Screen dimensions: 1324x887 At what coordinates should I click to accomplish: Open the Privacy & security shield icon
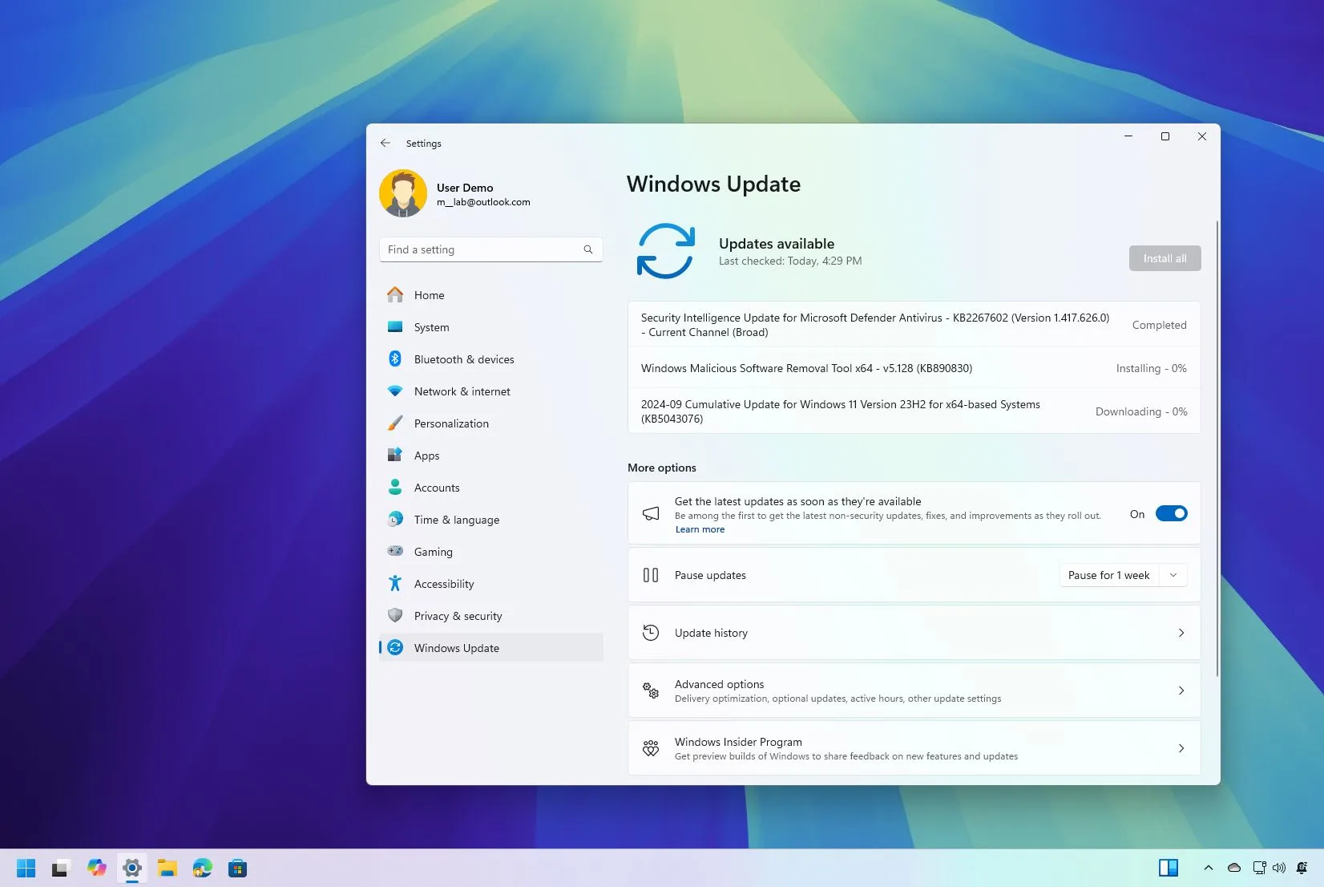(395, 616)
